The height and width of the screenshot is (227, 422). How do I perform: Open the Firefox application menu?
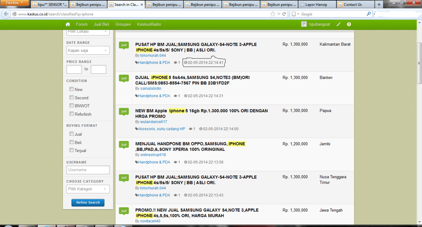point(15,3)
